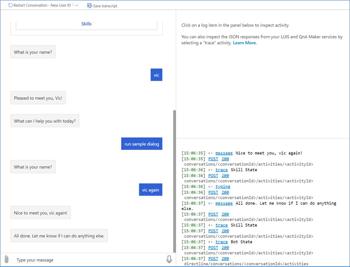350x267 pixels.
Task: Open the typing log link at 15:06:36
Action: (223, 186)
